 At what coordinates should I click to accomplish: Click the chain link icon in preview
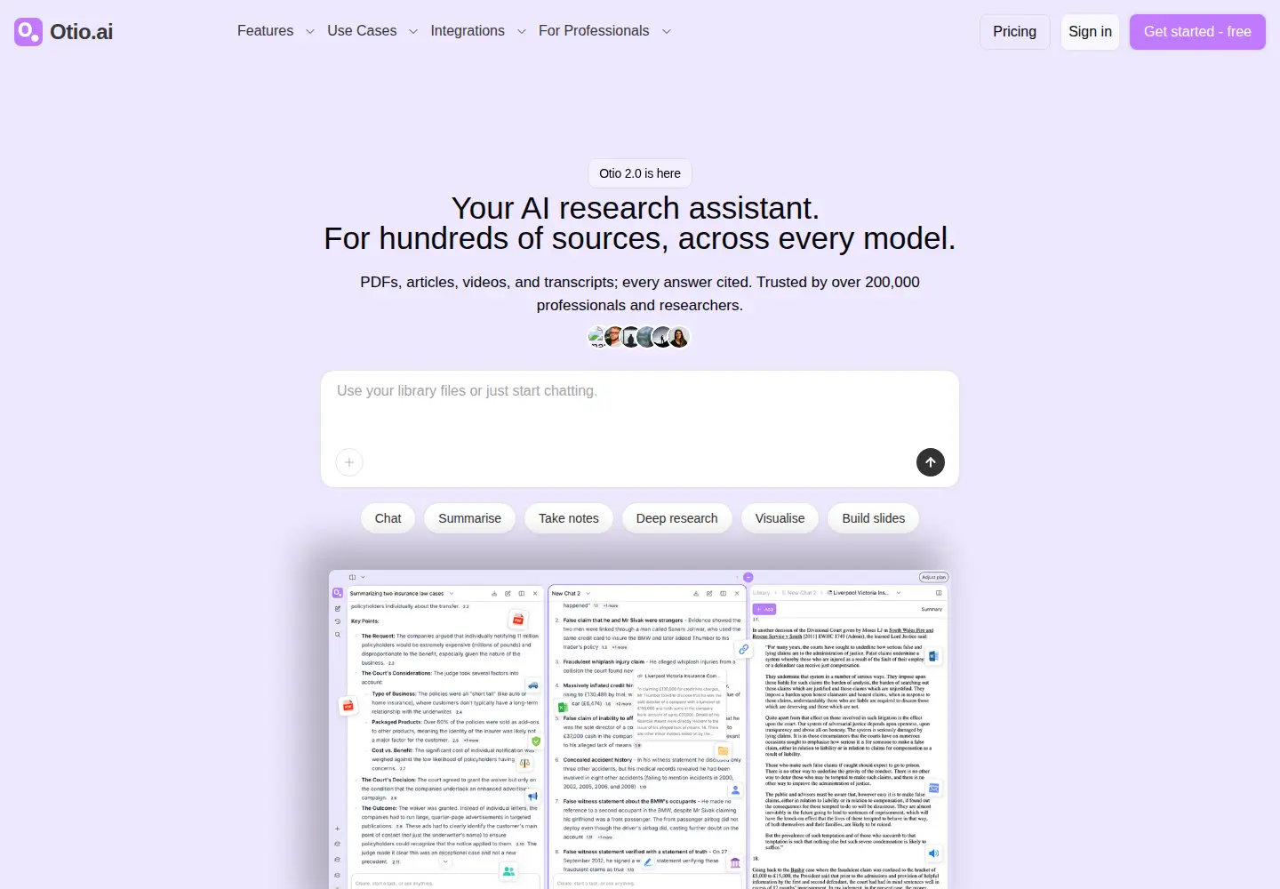(744, 649)
